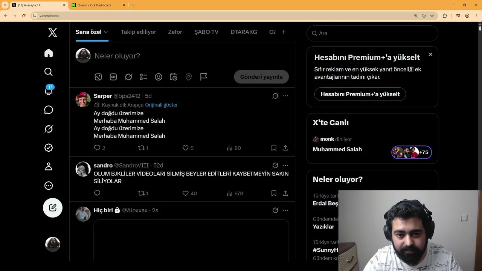Screen dimensions: 482x271
Task: Click the +75 listeners avatar pill
Action: (x=412, y=152)
